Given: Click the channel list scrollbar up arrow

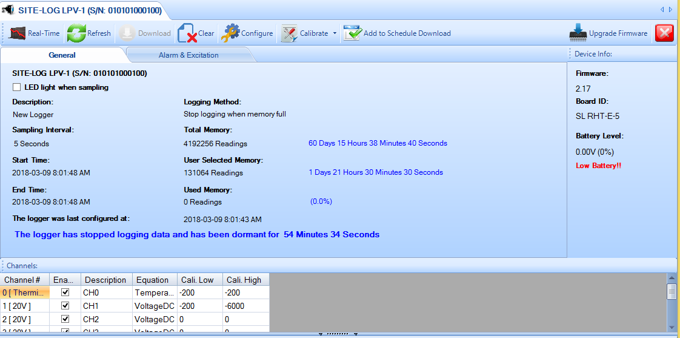Looking at the screenshot, I should (x=671, y=279).
